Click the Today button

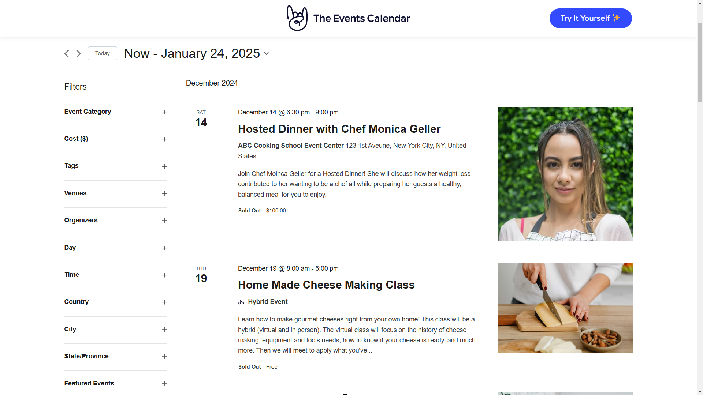click(x=103, y=53)
